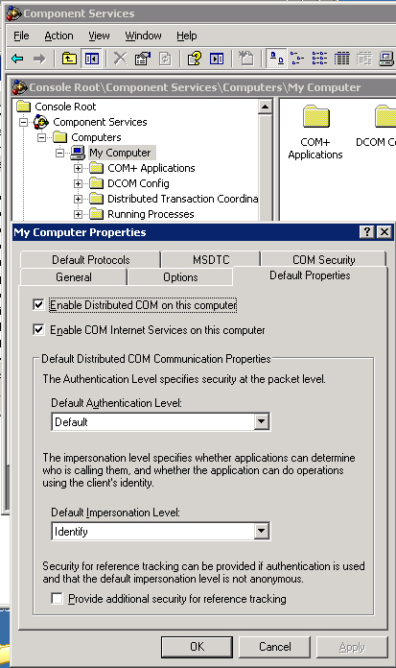
Task: Click OK in My Computer Properties
Action: point(197,647)
